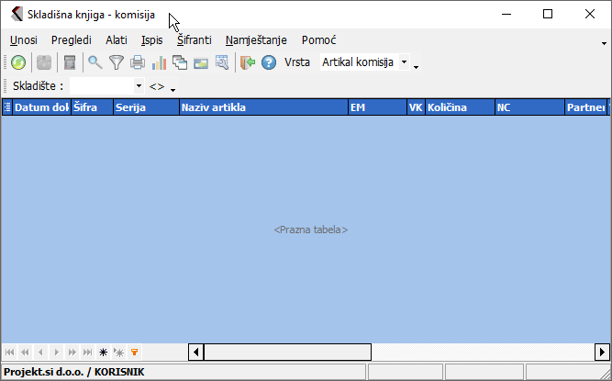Open the Šifranti menu
The width and height of the screenshot is (612, 381).
pyautogui.click(x=194, y=40)
